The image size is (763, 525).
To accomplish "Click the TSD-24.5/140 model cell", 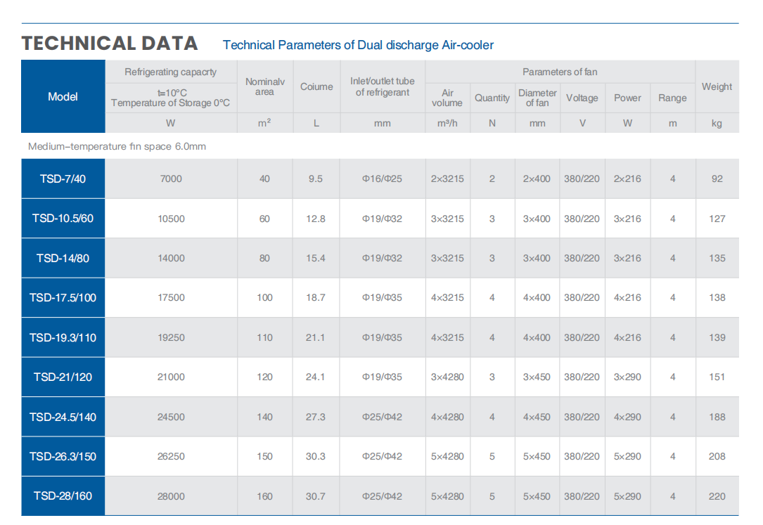I will (63, 417).
